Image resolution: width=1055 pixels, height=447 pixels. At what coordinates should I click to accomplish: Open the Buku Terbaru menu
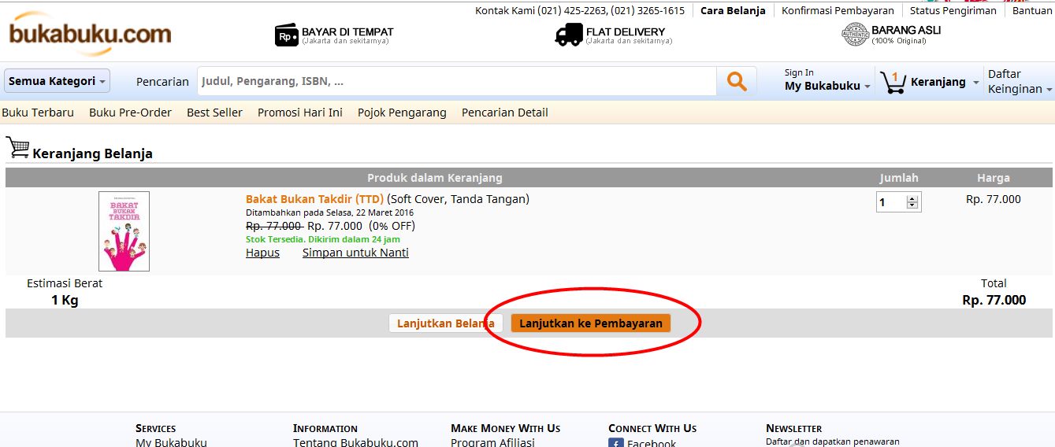coord(38,113)
